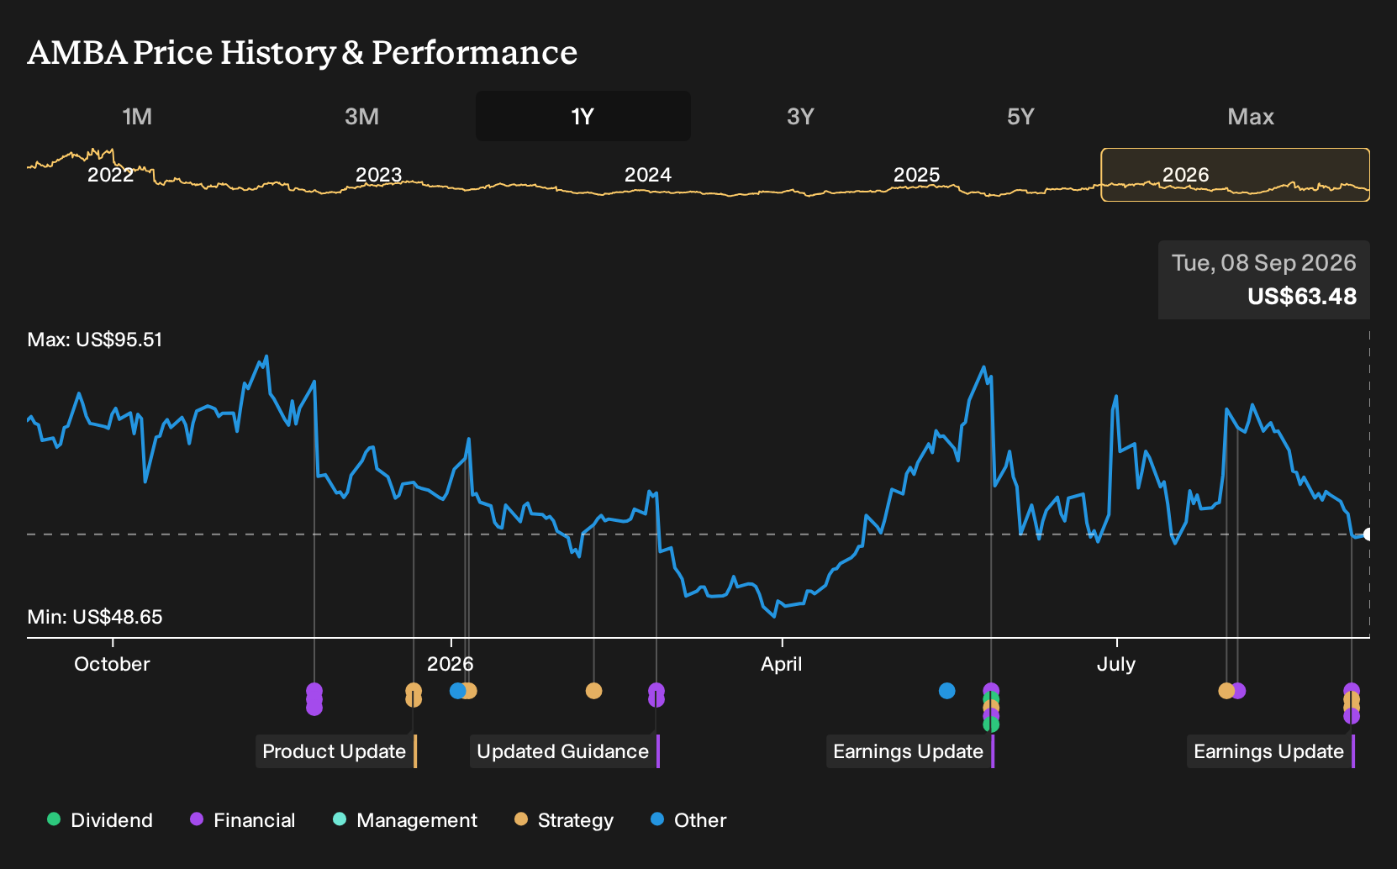Viewport: 1397px width, 869px height.
Task: Select the purple marker above Updated Guidance label
Action: pos(656,695)
